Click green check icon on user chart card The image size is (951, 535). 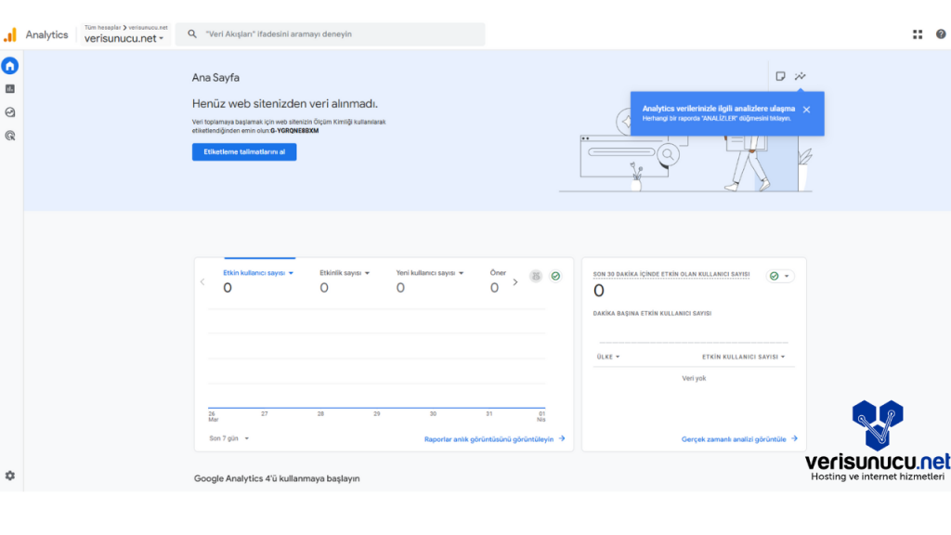[x=555, y=276]
